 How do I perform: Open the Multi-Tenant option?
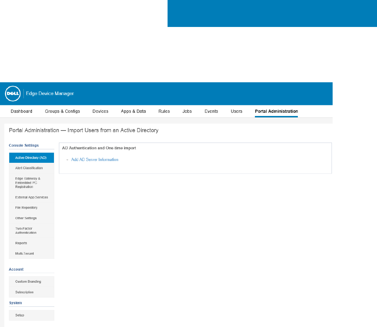pyautogui.click(x=32, y=254)
